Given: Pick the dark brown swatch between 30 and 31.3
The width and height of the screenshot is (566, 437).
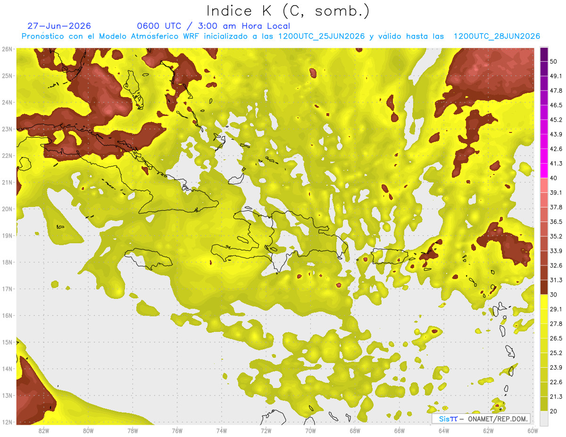Looking at the screenshot, I should tap(544, 288).
